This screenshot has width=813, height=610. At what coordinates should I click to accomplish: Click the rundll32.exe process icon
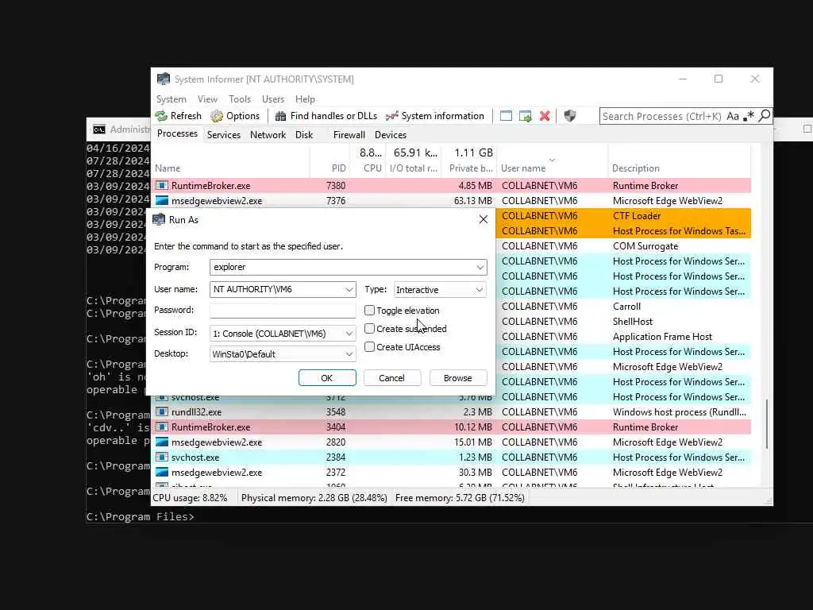click(162, 412)
